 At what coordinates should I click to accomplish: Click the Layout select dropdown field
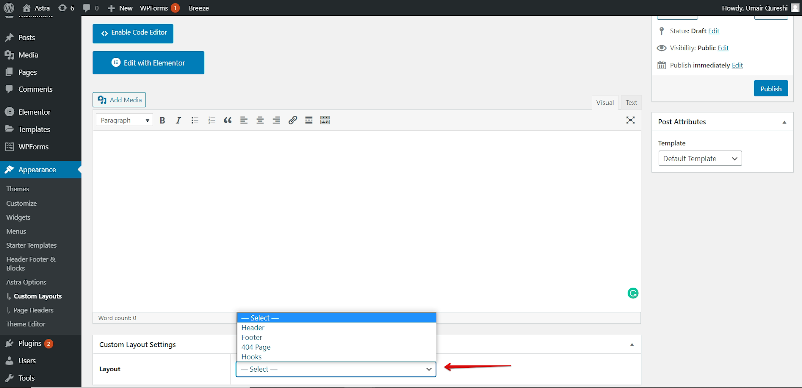pyautogui.click(x=336, y=369)
